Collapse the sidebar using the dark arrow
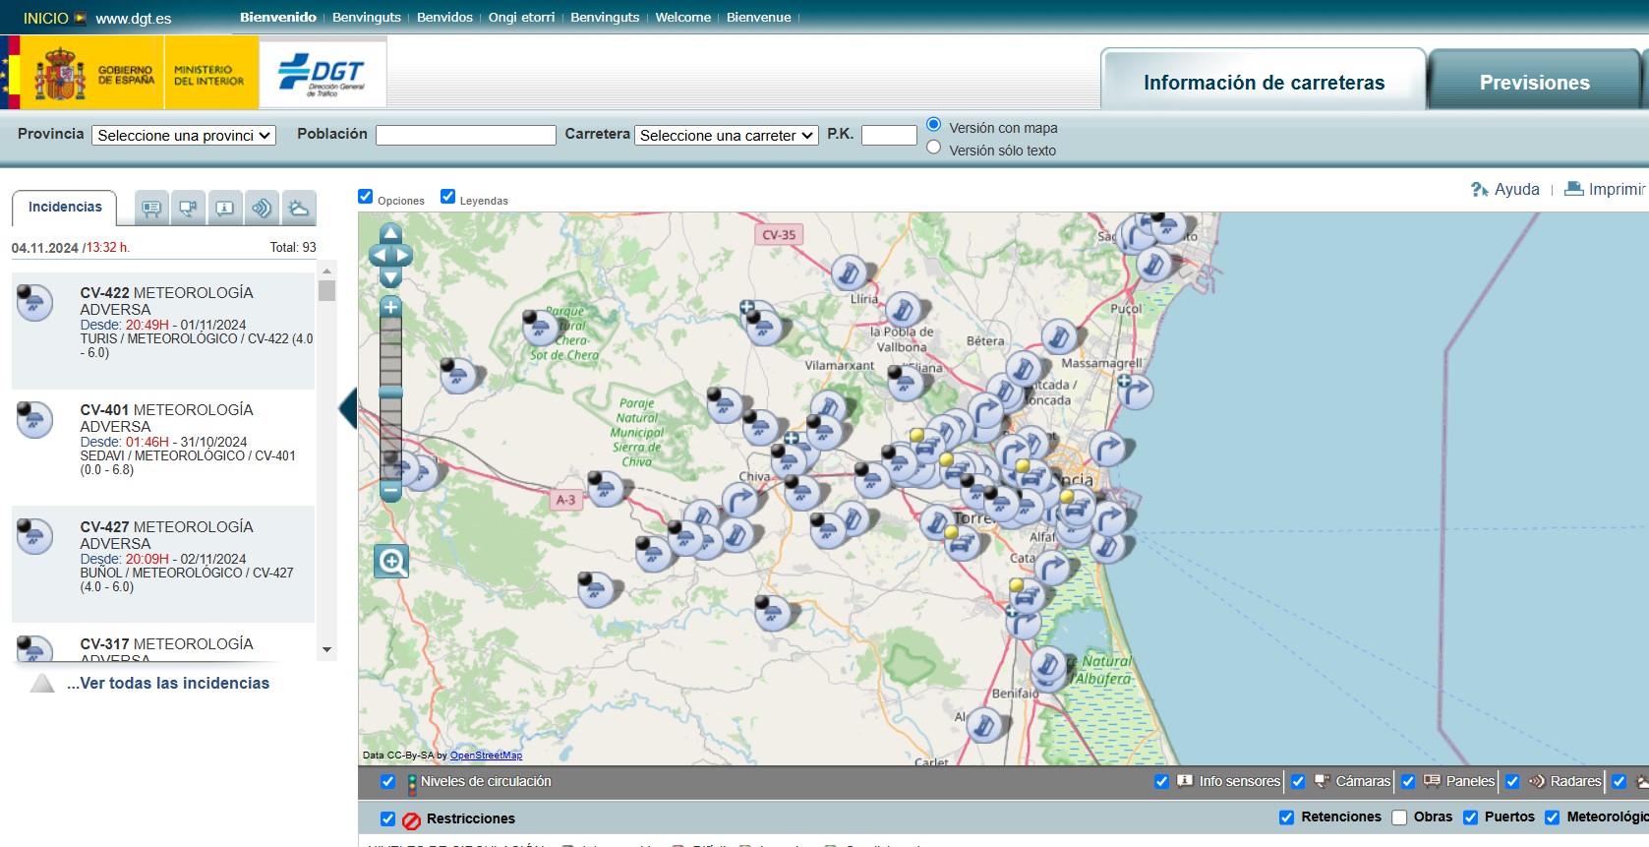Screen dimensions: 1649x847 (348, 408)
